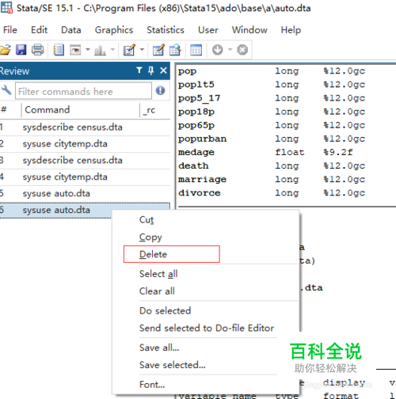The image size is (396, 399).
Task: Choose Save selected... from context menu
Action: point(206,365)
